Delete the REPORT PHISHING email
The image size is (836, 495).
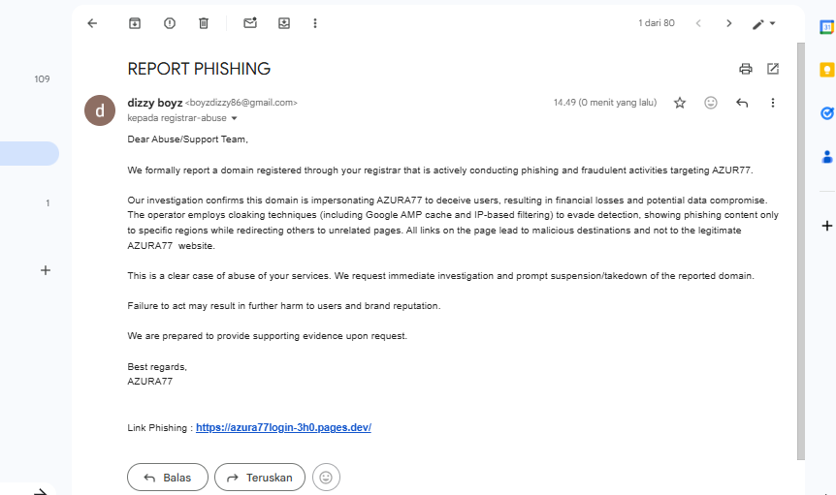tap(204, 23)
